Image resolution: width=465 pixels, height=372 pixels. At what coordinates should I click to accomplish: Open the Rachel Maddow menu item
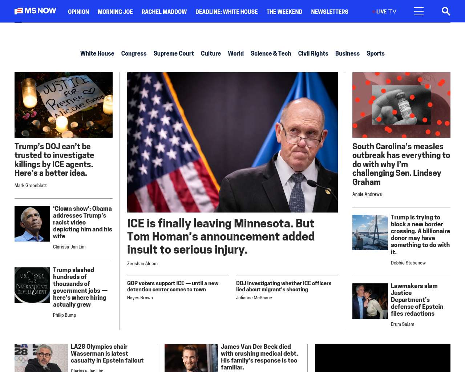pyautogui.click(x=164, y=12)
